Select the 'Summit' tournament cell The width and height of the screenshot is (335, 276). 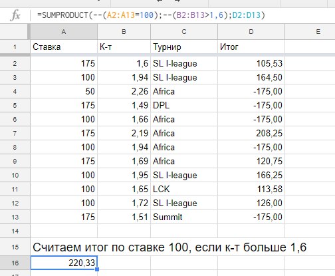click(x=184, y=217)
